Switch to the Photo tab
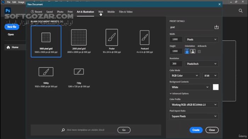248x139 pixels. 60,12
